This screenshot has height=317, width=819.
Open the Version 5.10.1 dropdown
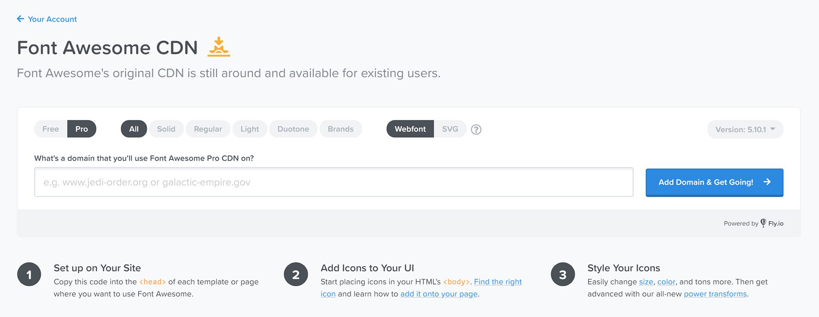[x=745, y=129]
